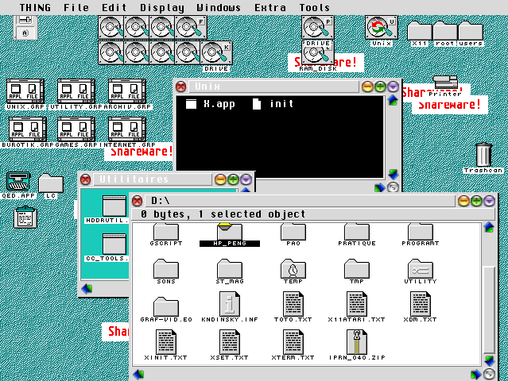Select the Trashcan icon
508x381 pixels.
pos(483,158)
